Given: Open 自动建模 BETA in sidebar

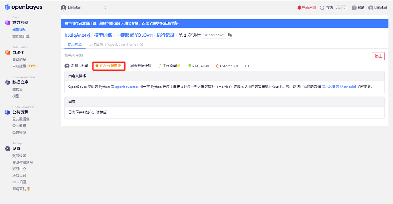Looking at the screenshot, I should (x=19, y=66).
